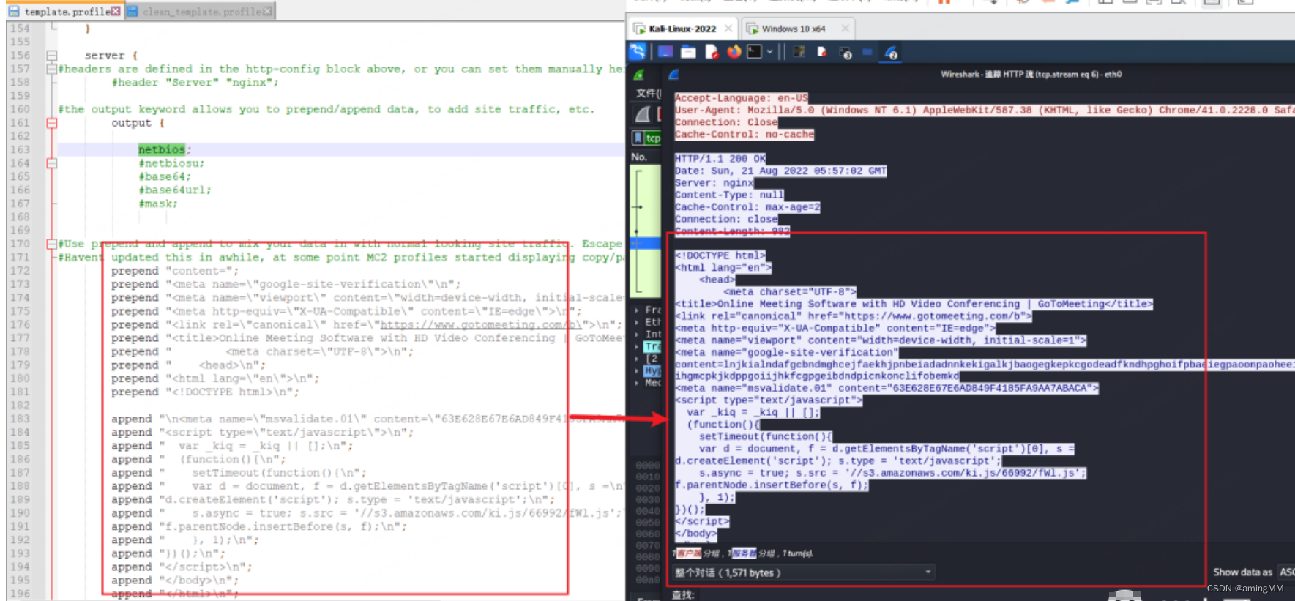Close the template.profile tab with red X

point(116,12)
